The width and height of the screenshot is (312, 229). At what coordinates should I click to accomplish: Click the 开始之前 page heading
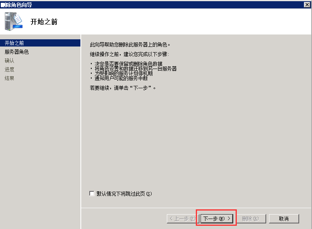coord(44,22)
